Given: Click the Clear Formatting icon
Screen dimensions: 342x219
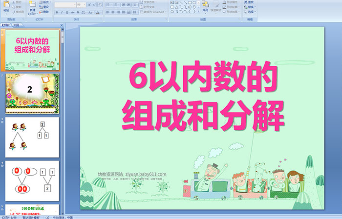Looking at the screenshot, I should click(100, 5).
